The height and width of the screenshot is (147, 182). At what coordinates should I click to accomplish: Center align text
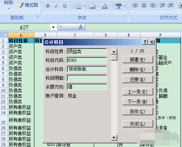[x=144, y=6]
